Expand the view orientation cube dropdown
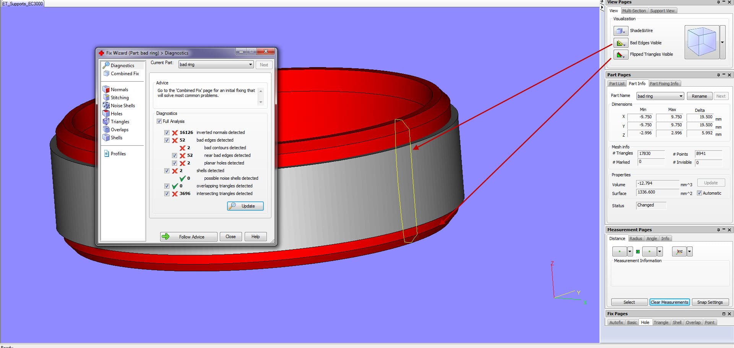This screenshot has height=348, width=734. 723,42
